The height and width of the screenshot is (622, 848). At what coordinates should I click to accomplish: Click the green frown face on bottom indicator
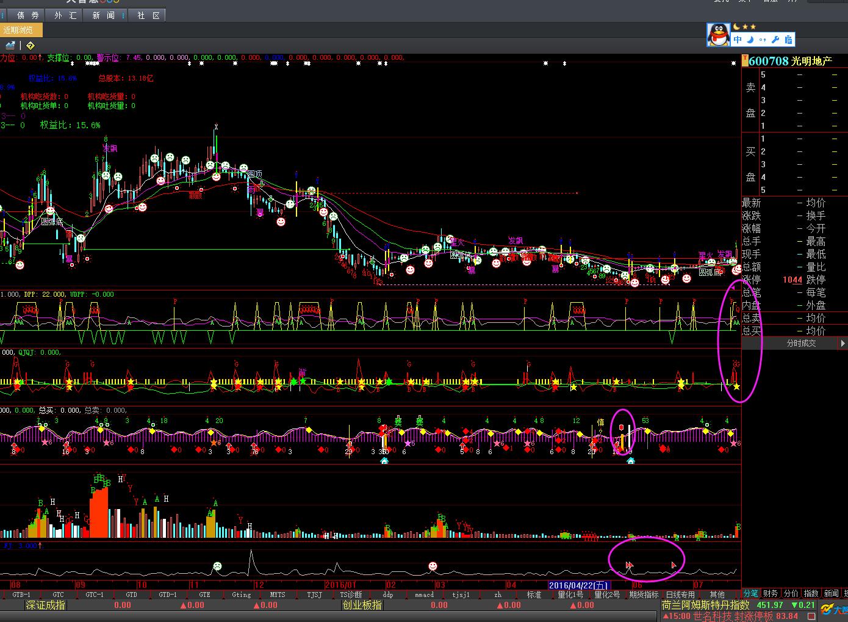coord(217,566)
